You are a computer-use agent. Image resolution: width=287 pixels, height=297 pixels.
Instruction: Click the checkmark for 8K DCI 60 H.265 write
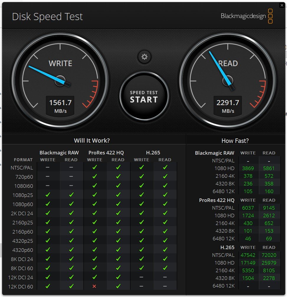coord(142,268)
